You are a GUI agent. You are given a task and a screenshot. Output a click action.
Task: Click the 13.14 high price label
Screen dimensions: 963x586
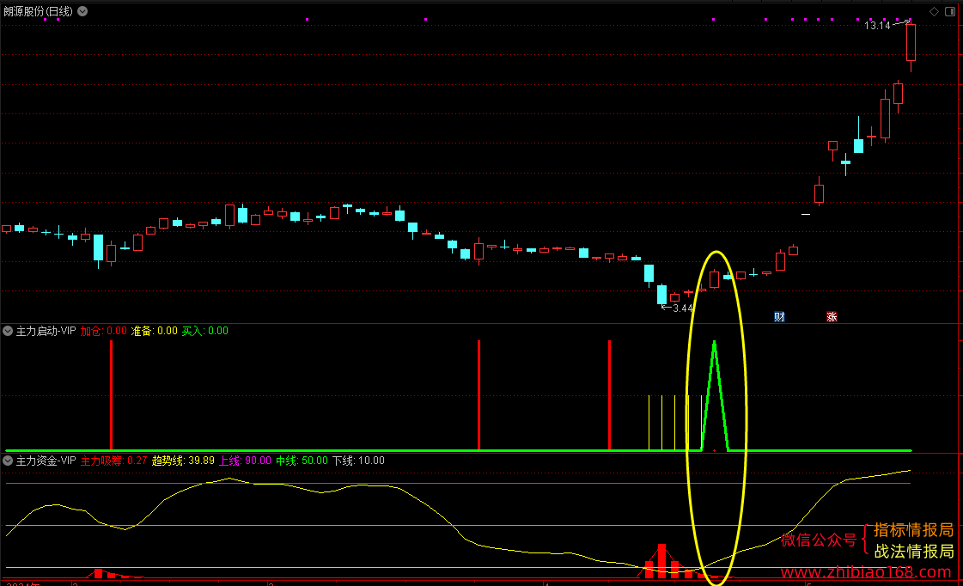point(877,26)
